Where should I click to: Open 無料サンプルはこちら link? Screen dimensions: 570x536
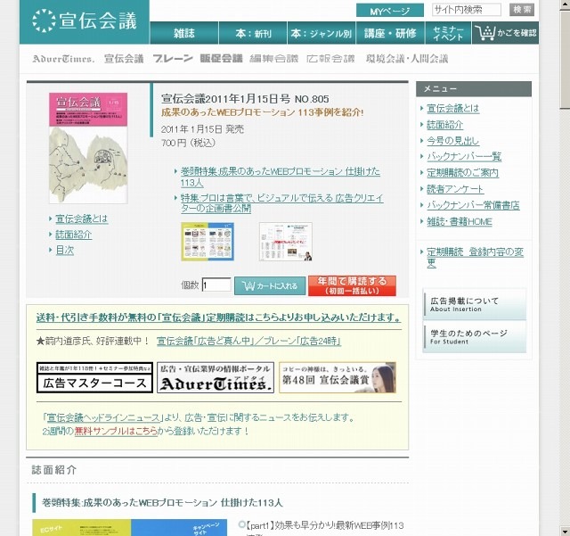tap(116, 431)
